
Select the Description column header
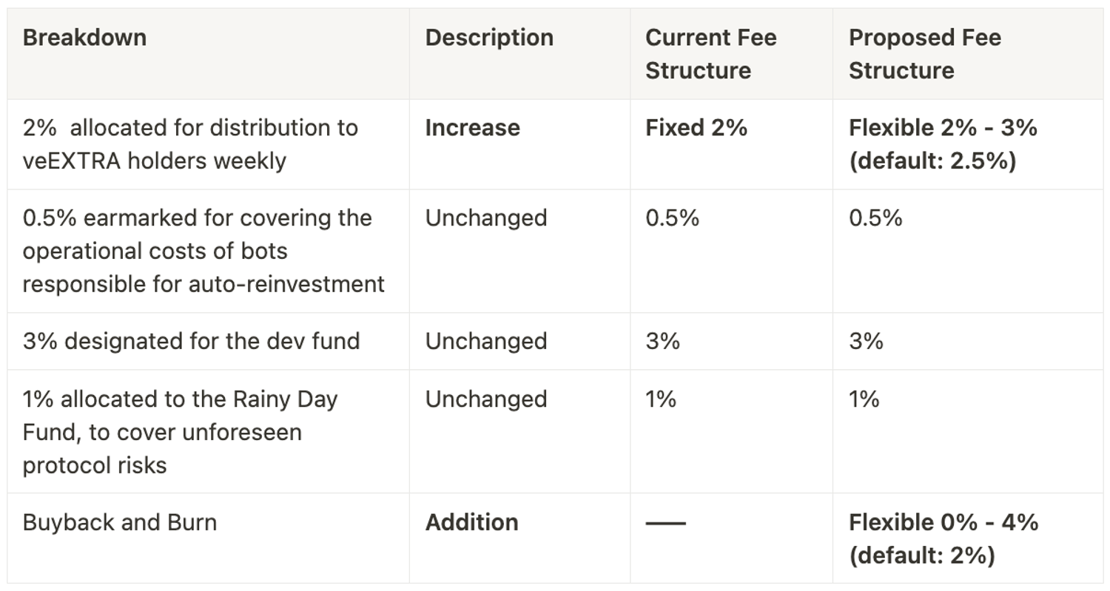tap(489, 38)
